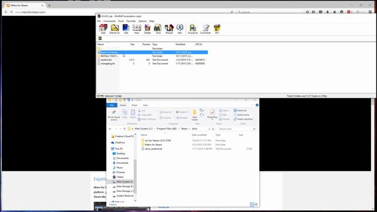Open the Properties dropdown arrow in Explorer
This screenshot has height=212, width=377.
(212, 120)
